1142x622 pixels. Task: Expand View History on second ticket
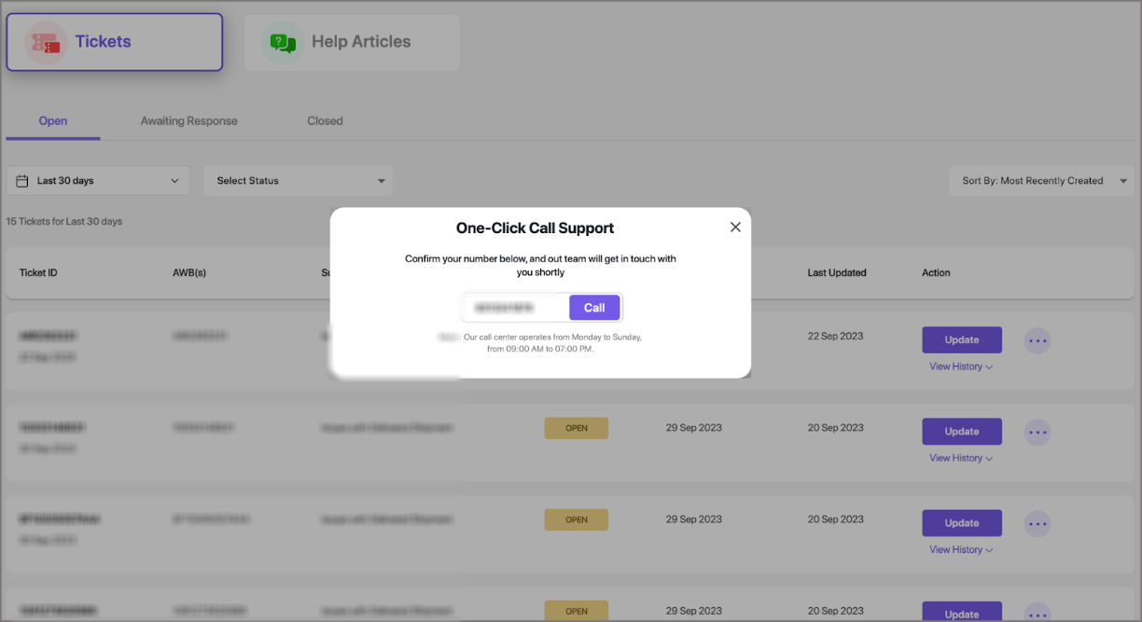961,458
